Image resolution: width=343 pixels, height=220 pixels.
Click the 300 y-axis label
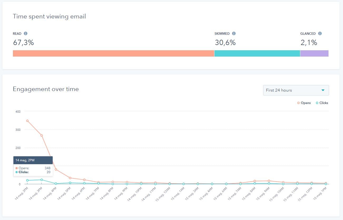point(18,130)
